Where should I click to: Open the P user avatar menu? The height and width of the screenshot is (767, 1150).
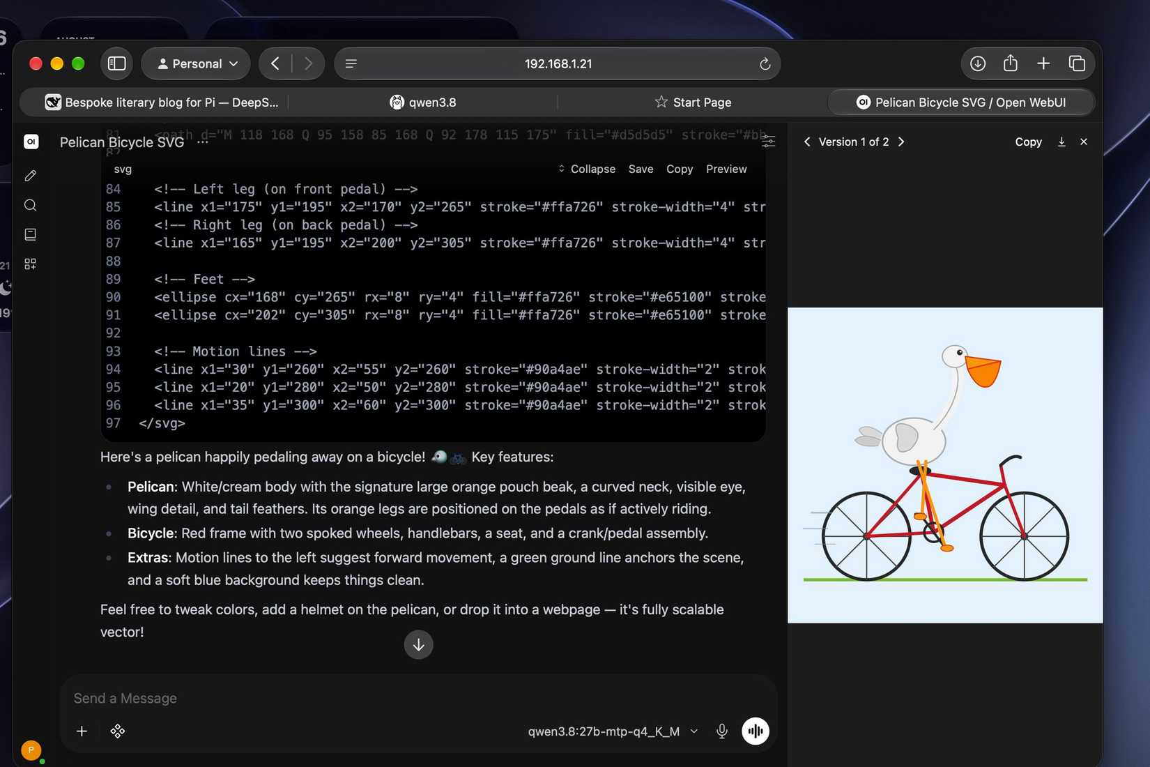point(31,750)
